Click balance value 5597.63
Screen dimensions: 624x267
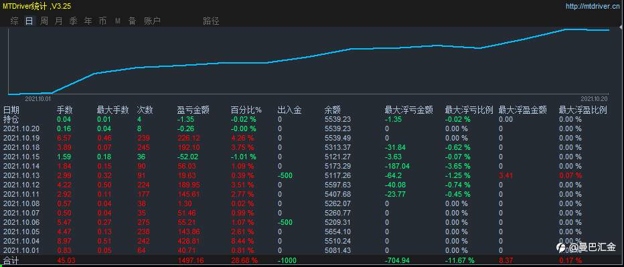coord(337,185)
